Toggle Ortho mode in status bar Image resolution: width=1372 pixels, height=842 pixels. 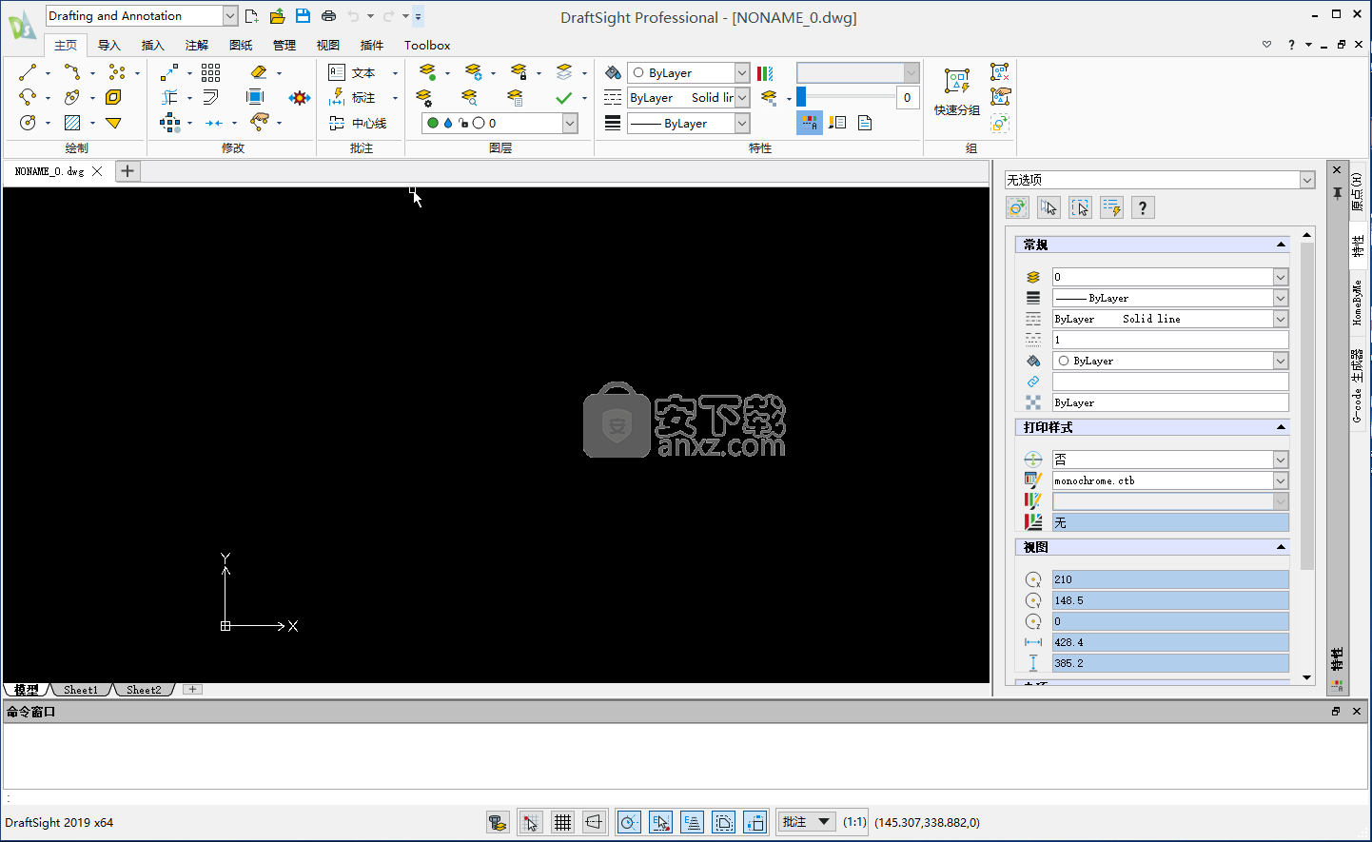[x=595, y=822]
